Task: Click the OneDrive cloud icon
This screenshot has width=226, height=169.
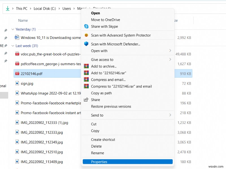Action: pos(86,20)
